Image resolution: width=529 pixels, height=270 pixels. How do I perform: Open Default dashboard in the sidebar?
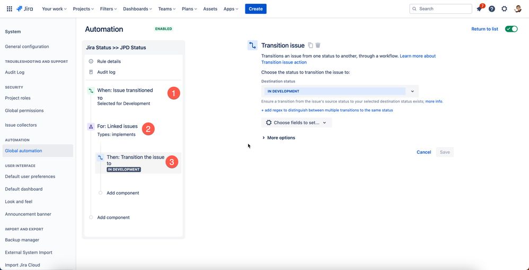(x=24, y=189)
